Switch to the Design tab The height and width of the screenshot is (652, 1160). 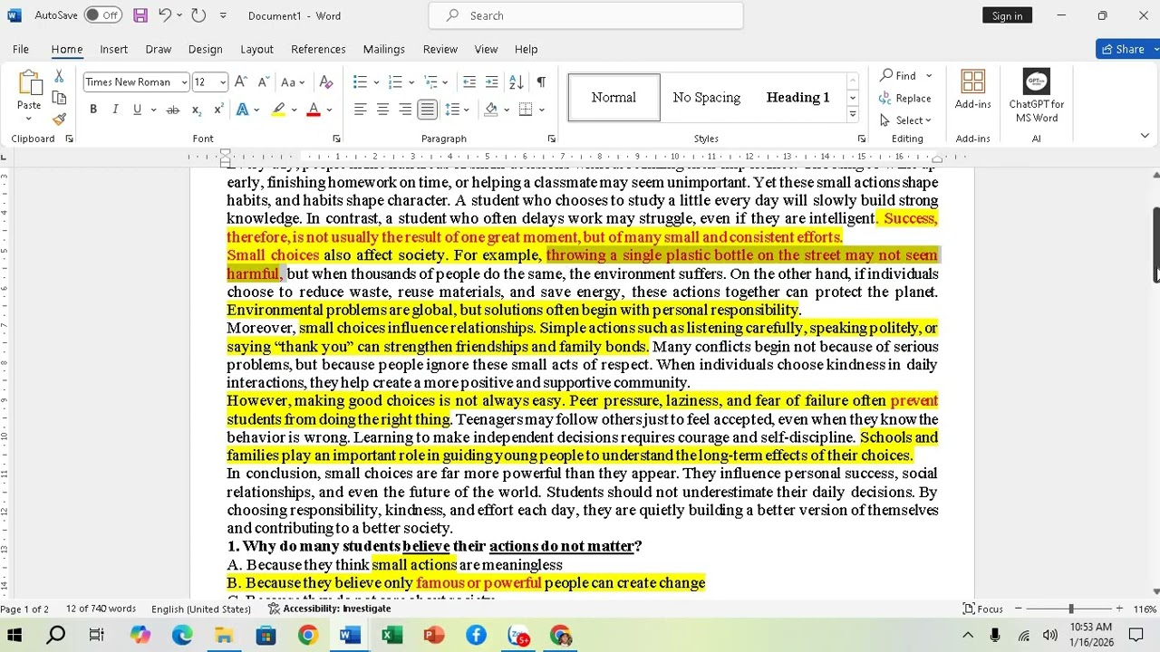pos(205,49)
